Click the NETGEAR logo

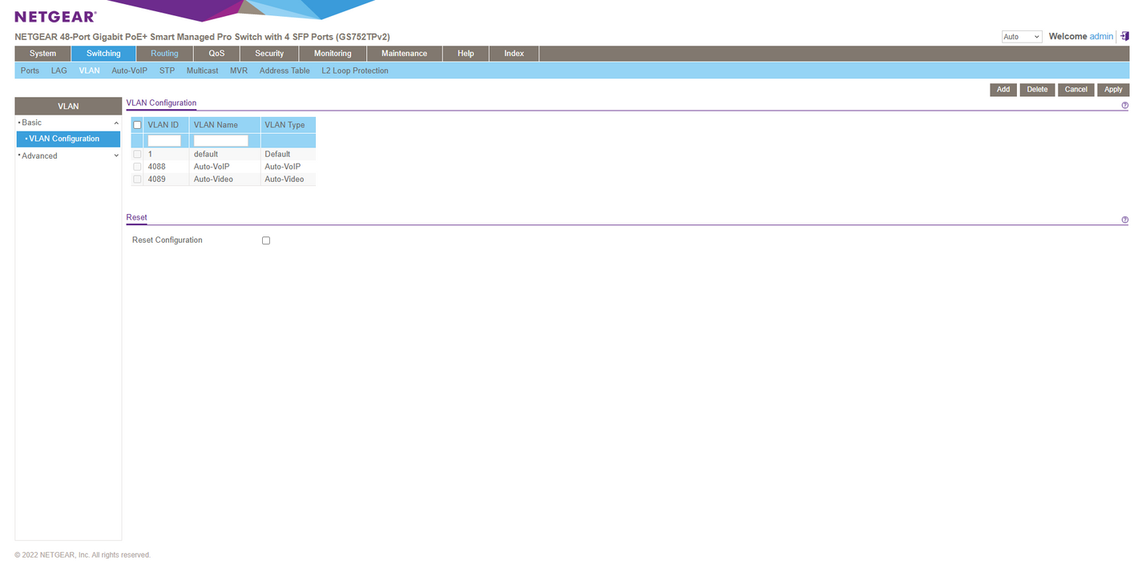(x=55, y=16)
